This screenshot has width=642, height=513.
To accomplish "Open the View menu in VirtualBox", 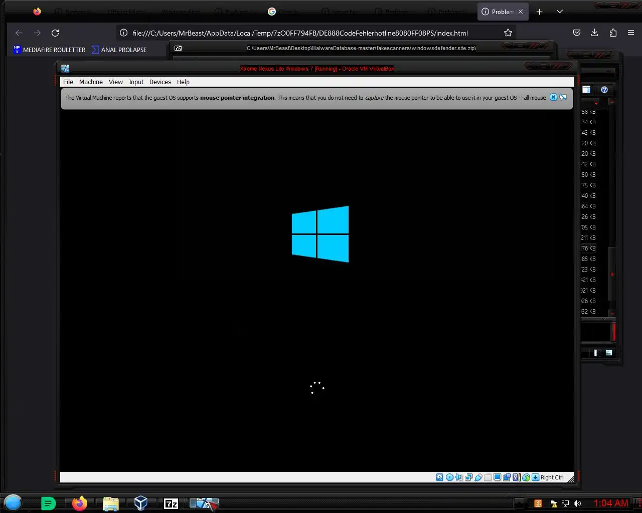I will tap(116, 82).
